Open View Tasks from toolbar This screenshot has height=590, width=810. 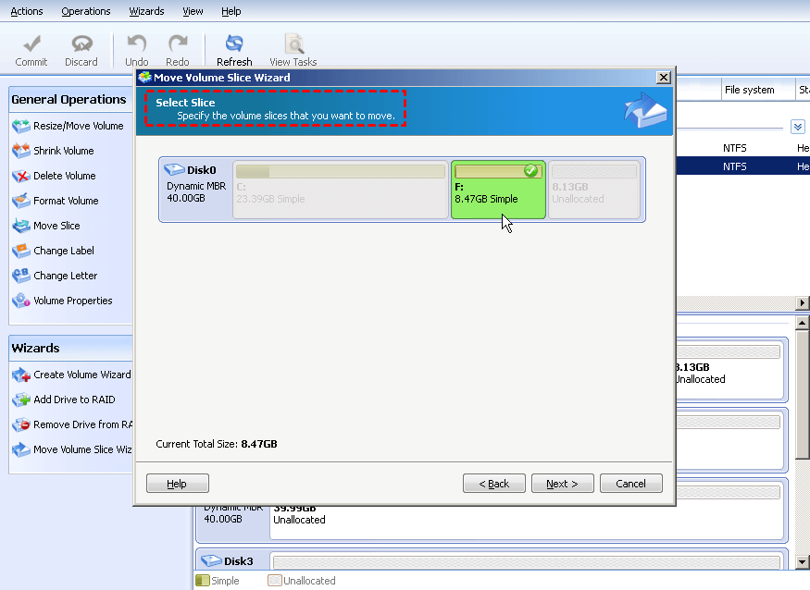[293, 51]
